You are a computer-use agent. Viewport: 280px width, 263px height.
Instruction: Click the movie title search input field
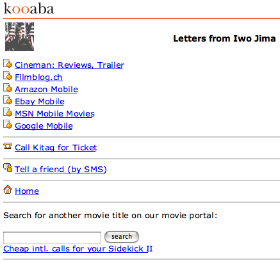click(52, 237)
